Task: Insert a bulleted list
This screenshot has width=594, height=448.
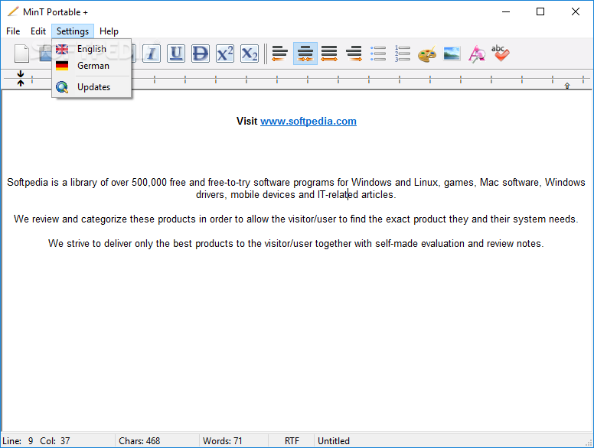Action: (378, 54)
